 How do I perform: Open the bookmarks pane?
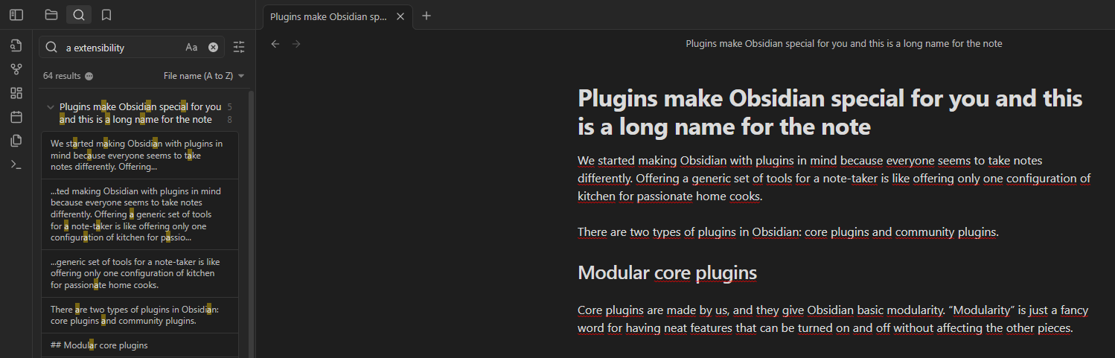click(x=106, y=15)
